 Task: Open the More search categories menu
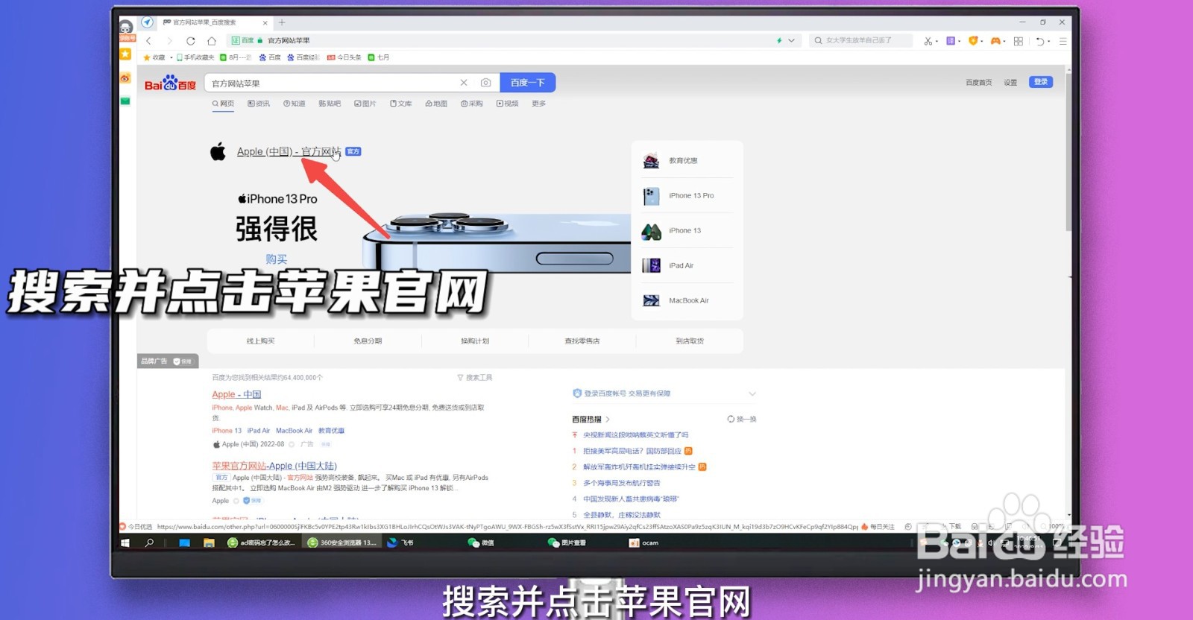(x=539, y=104)
